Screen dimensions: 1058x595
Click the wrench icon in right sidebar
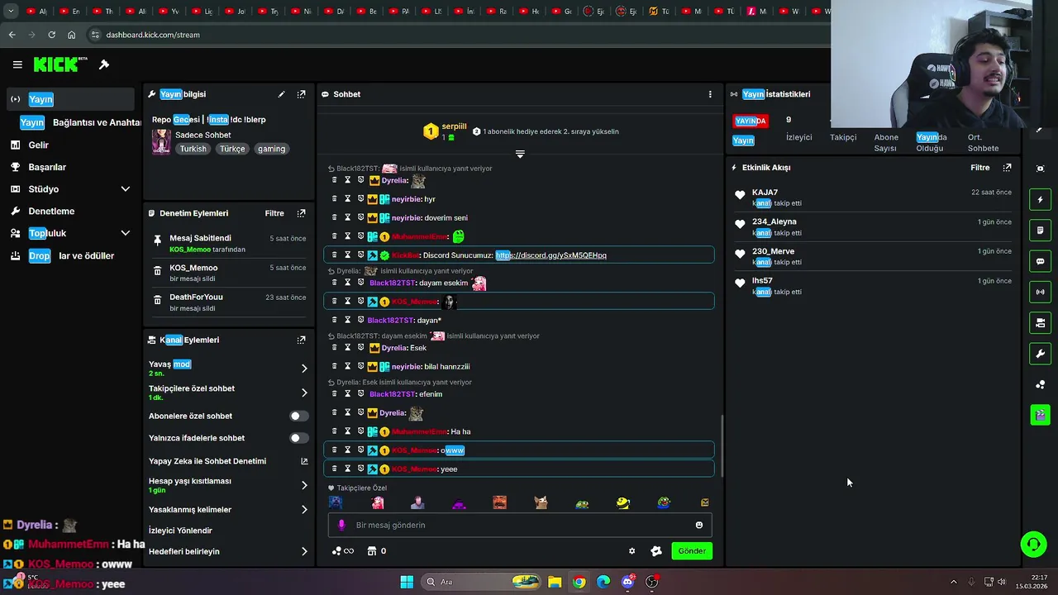click(x=1041, y=354)
